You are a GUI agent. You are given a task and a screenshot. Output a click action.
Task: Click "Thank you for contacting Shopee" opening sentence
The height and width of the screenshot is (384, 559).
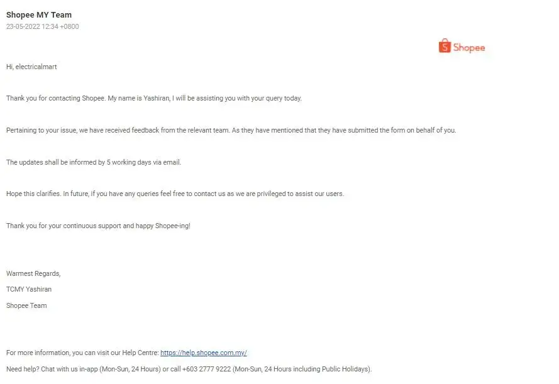click(x=55, y=99)
